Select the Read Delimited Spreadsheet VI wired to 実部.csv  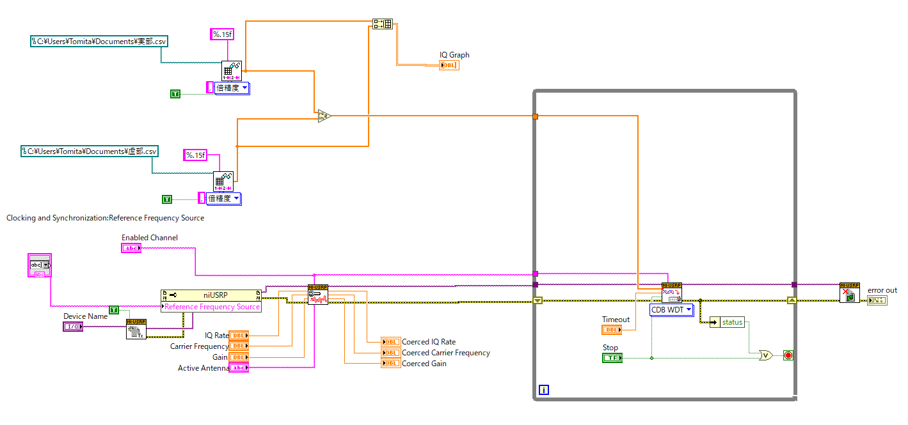coord(232,72)
